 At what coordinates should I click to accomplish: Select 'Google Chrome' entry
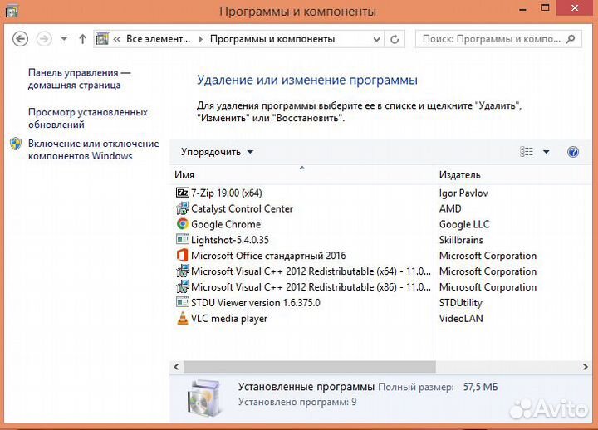pos(226,224)
